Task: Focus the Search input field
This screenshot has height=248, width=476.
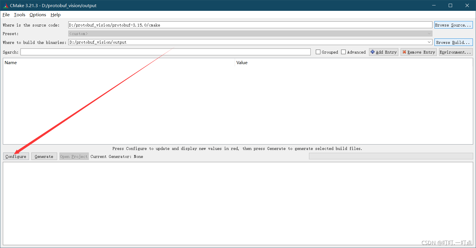Action: coord(165,52)
